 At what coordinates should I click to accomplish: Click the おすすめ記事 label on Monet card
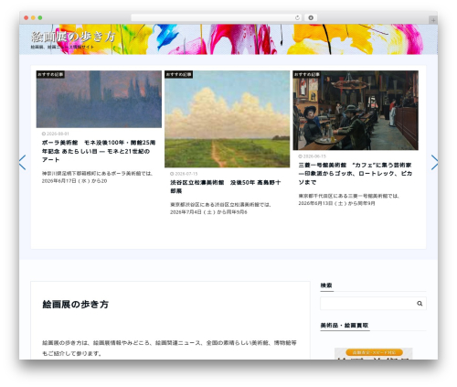(x=50, y=74)
